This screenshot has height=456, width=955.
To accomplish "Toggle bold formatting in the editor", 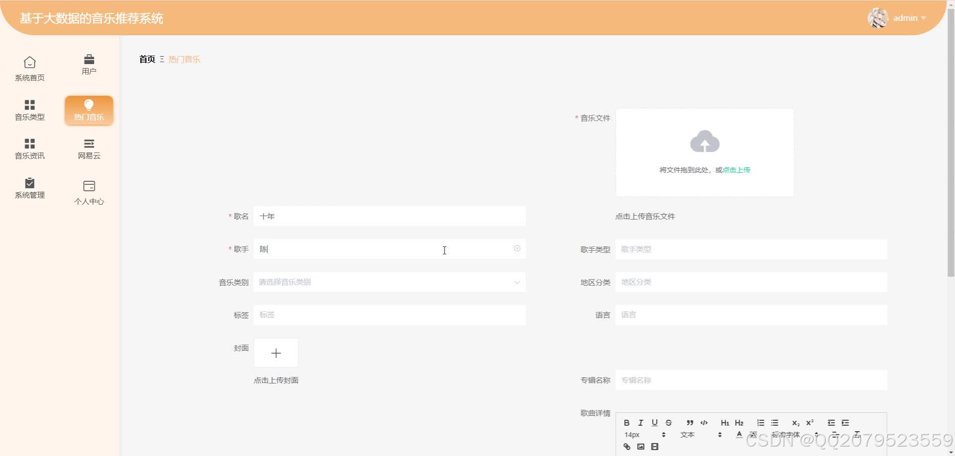I will pyautogui.click(x=627, y=422).
